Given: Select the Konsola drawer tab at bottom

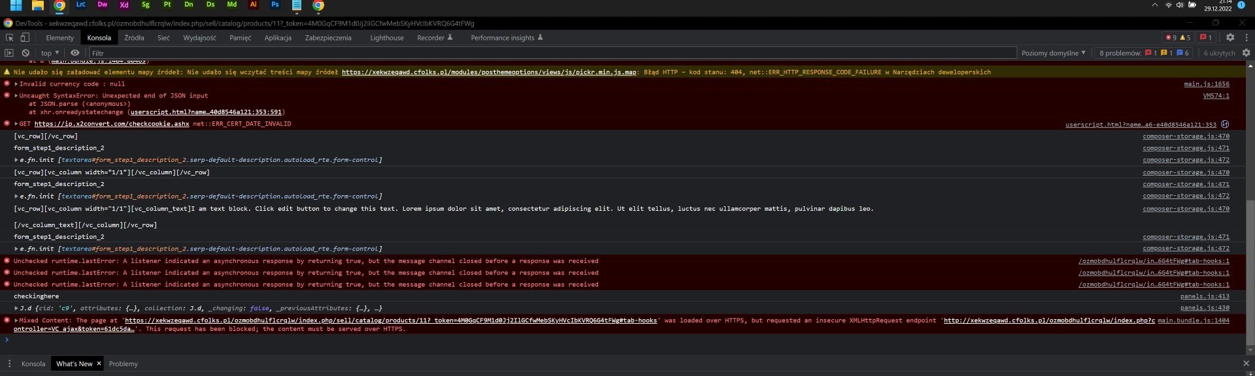Looking at the screenshot, I should point(33,364).
